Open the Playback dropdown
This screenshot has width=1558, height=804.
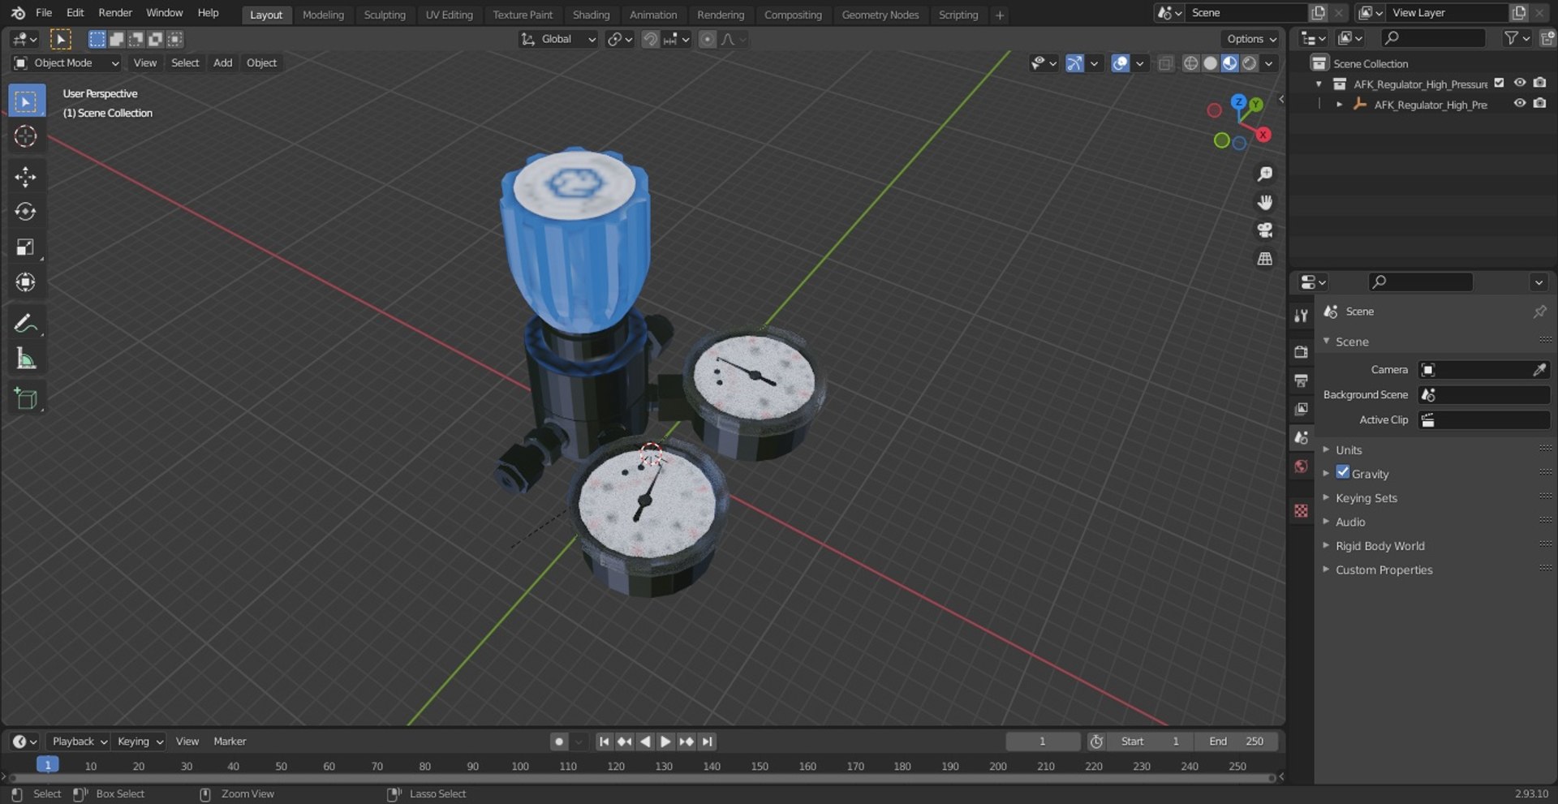tap(79, 742)
